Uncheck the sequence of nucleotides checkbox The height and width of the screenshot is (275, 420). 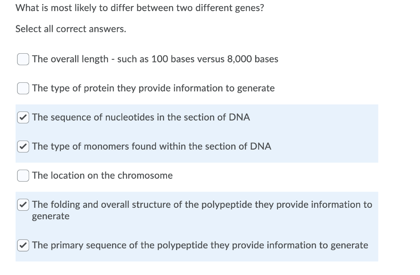(x=23, y=118)
